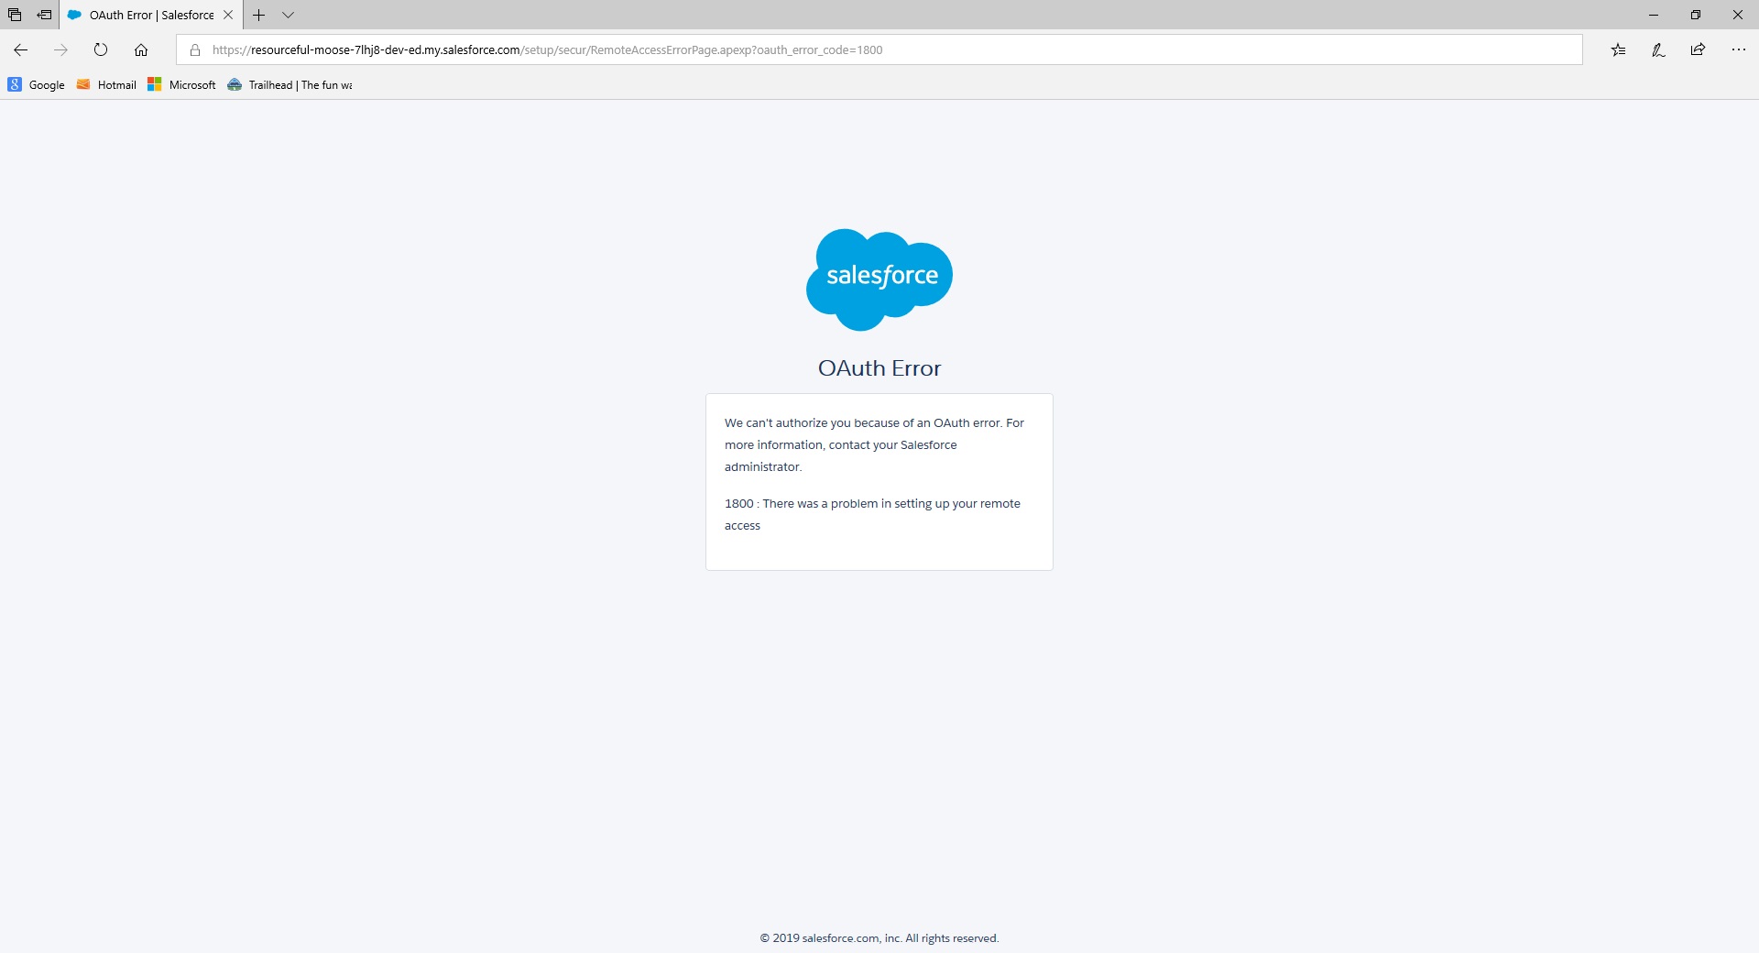Close the browser window
Image resolution: width=1759 pixels, height=953 pixels.
1738,15
